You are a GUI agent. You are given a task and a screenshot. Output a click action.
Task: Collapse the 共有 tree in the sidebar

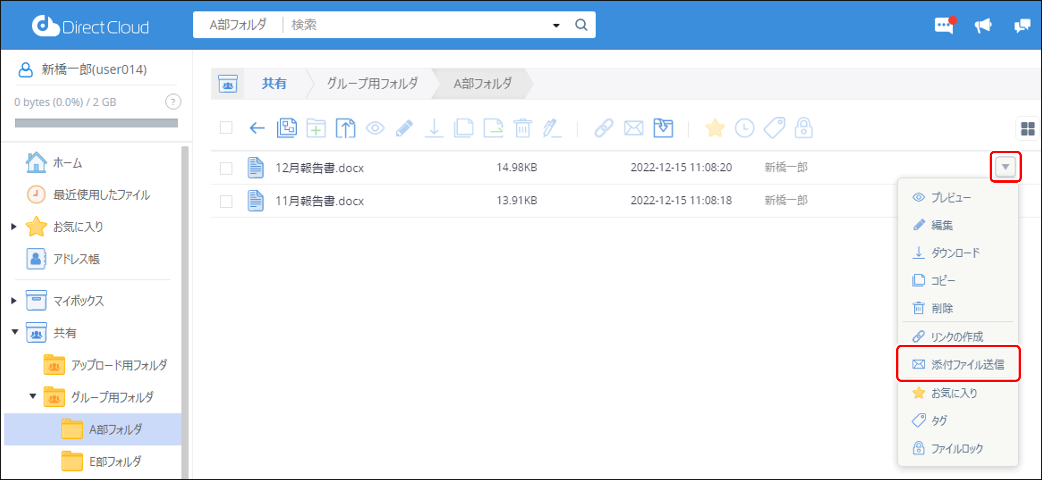pyautogui.click(x=15, y=333)
